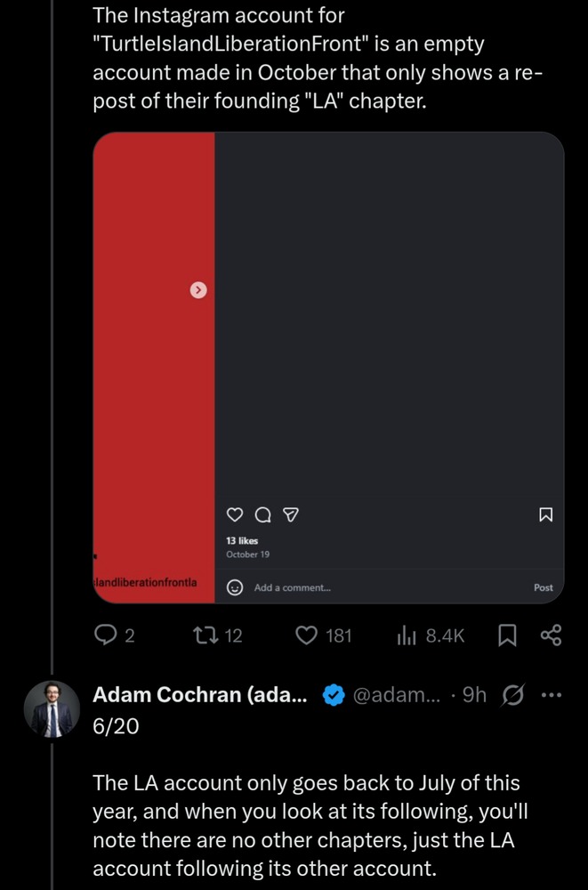Open the 9h timestamp link
The width and height of the screenshot is (588, 890).
[x=474, y=695]
